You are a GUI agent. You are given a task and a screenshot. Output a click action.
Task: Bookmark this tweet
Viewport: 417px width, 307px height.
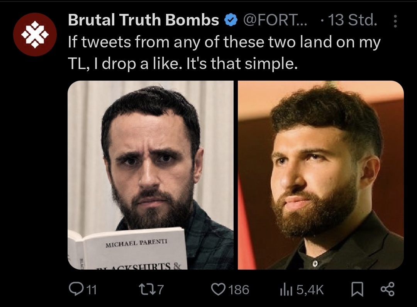point(357,289)
